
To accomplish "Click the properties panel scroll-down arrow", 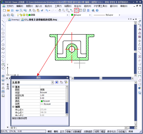I will [x=67, y=115].
